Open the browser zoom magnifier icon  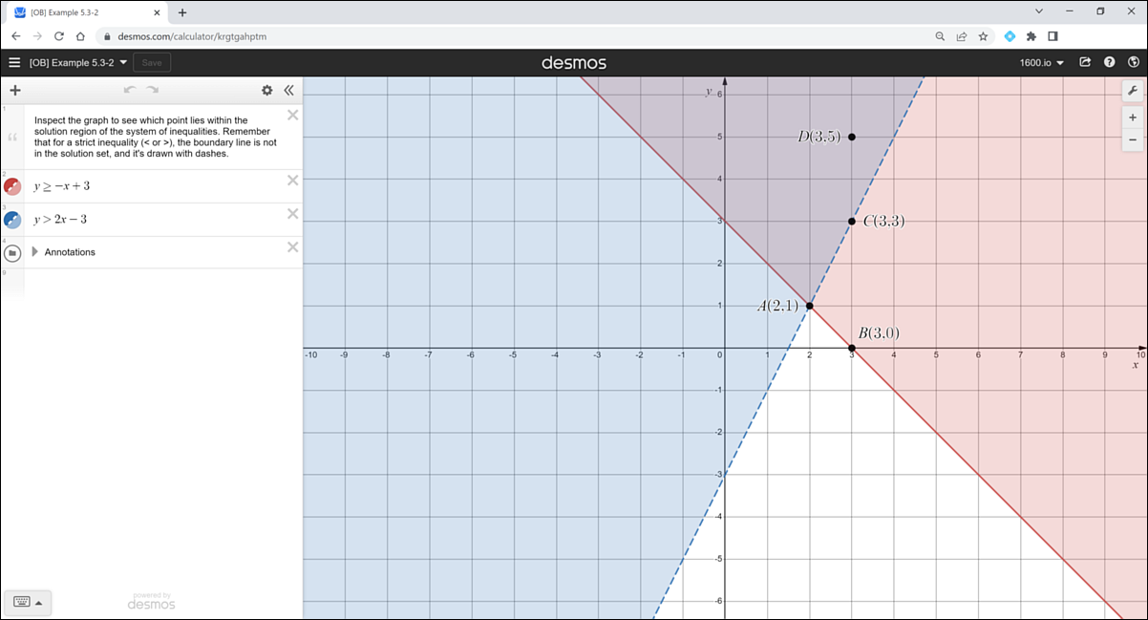[941, 36]
